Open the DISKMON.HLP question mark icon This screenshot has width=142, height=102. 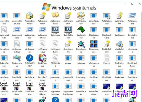click(x=30, y=58)
